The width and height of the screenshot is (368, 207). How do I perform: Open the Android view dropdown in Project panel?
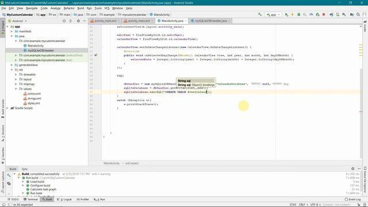[x=18, y=21]
